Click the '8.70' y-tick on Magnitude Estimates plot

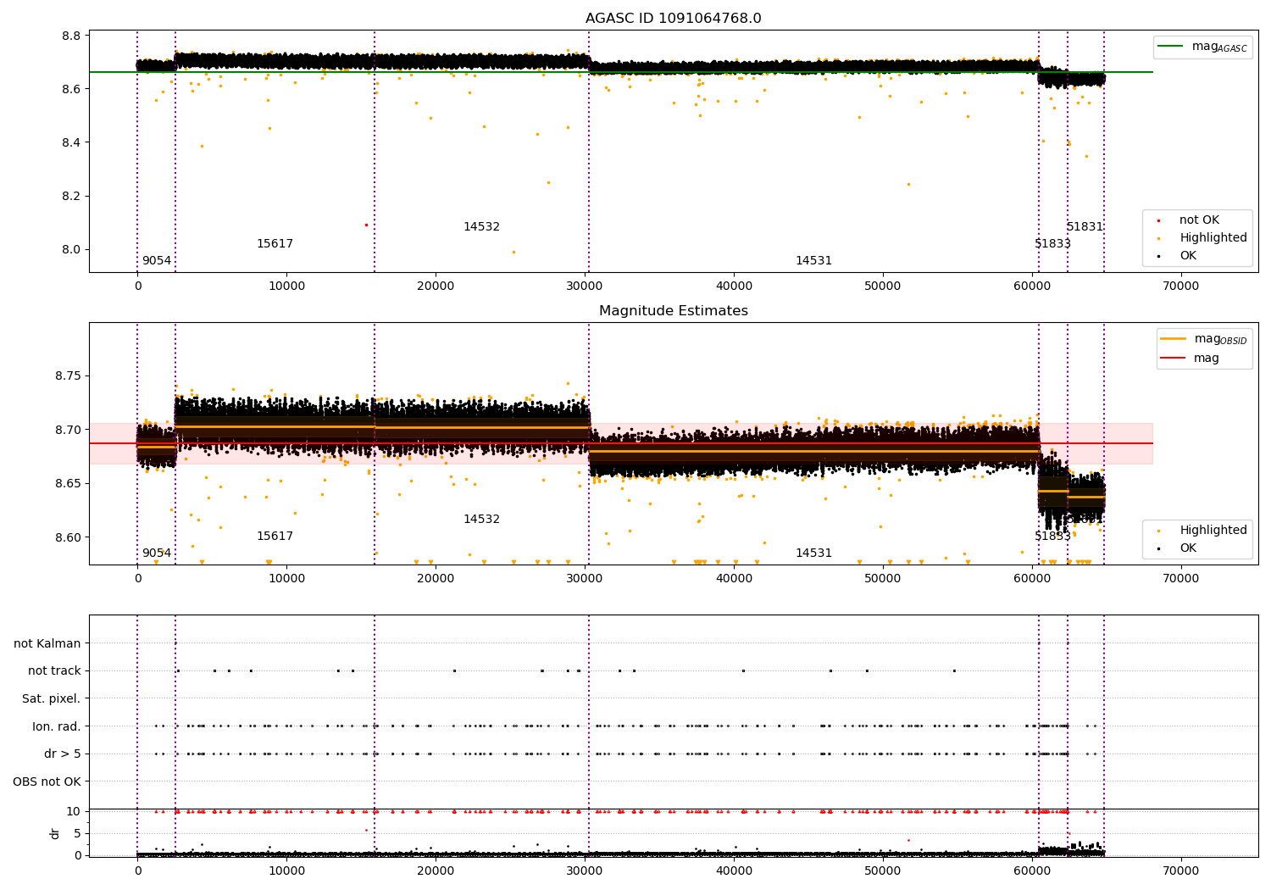pyautogui.click(x=68, y=430)
